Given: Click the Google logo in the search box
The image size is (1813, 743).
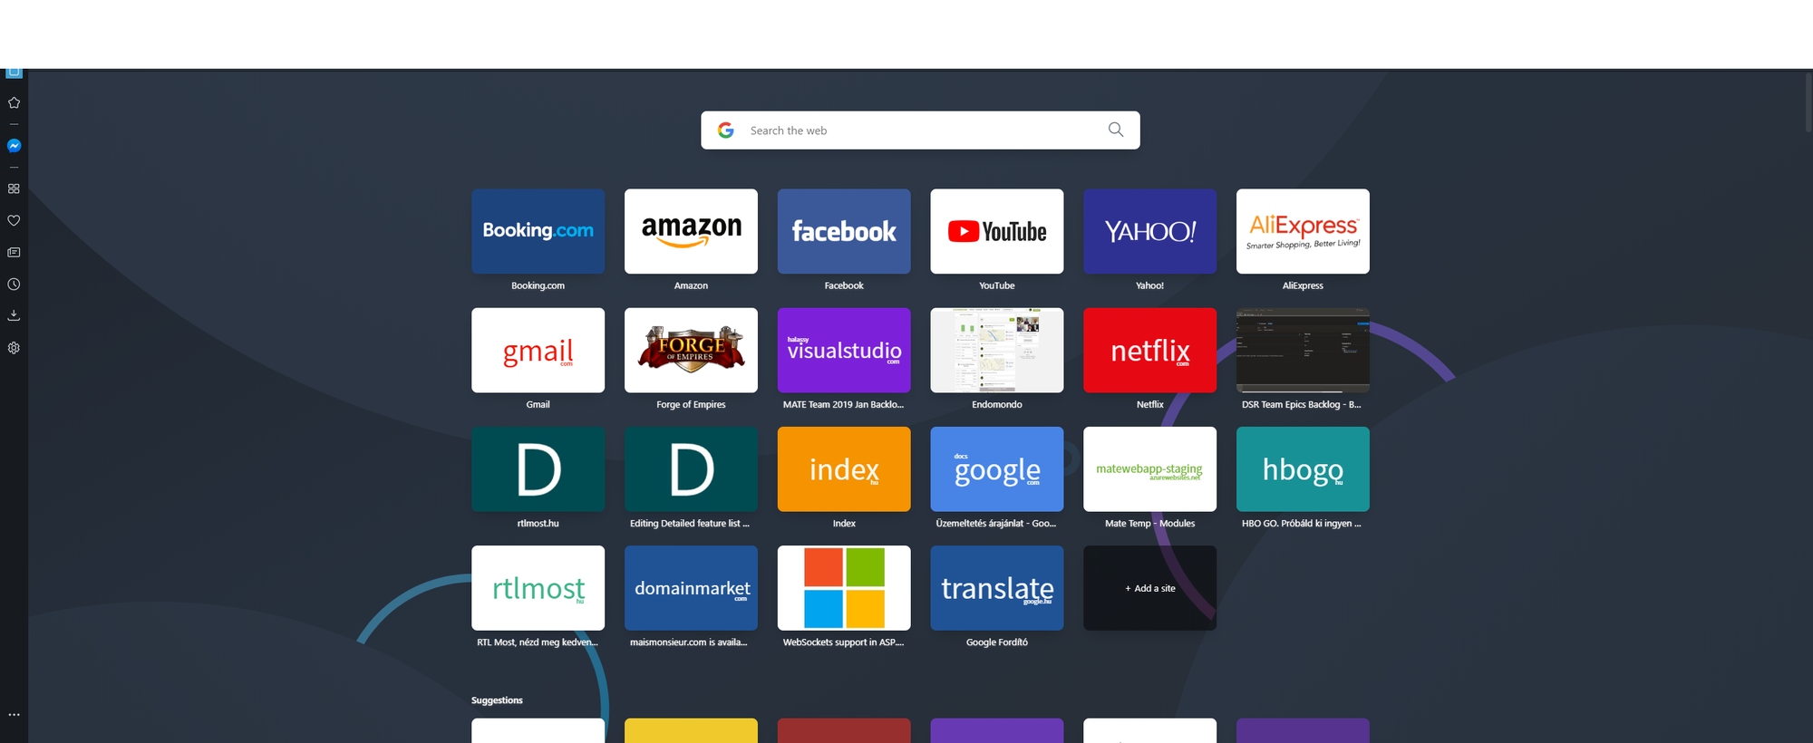Looking at the screenshot, I should click(726, 130).
